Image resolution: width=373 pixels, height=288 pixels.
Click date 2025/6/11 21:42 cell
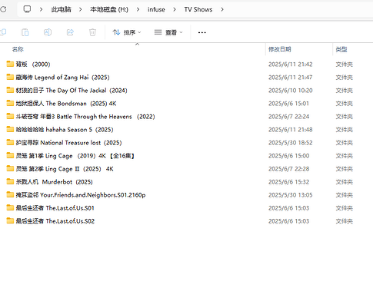(x=291, y=65)
